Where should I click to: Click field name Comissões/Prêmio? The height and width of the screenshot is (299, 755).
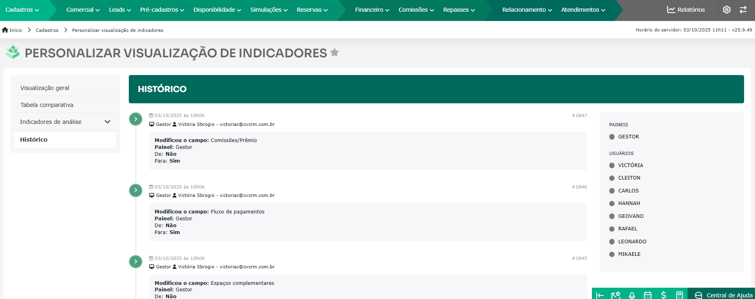coord(234,140)
